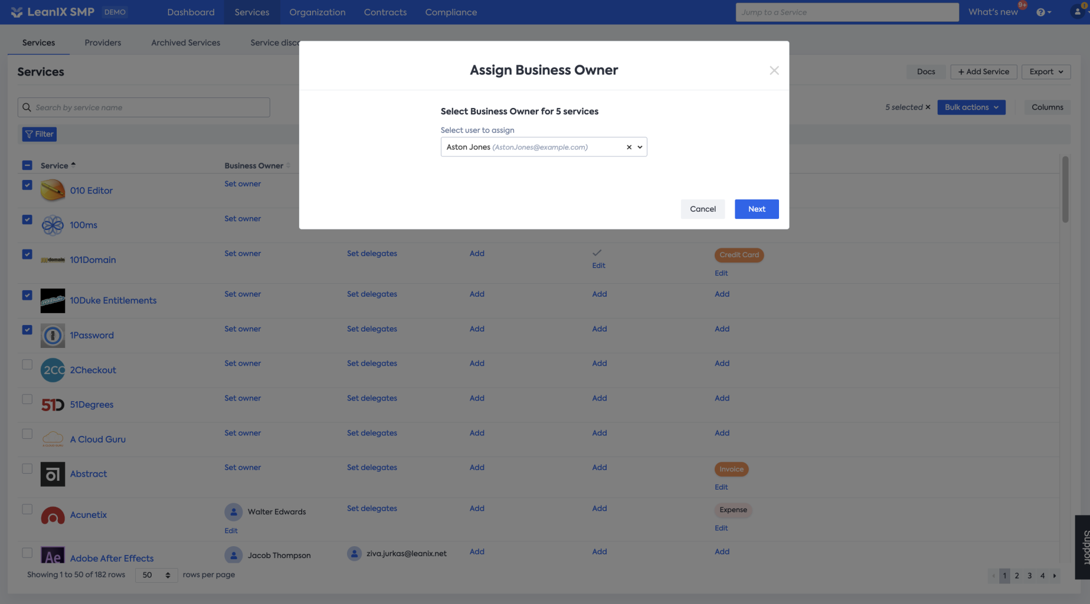Click the Jump to a Service field
This screenshot has height=604, width=1090.
coord(847,12)
